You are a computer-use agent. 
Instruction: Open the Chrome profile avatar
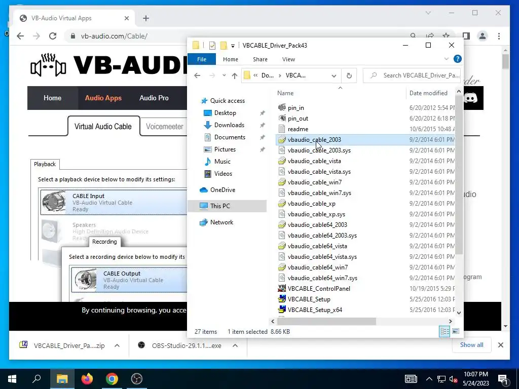click(x=483, y=36)
